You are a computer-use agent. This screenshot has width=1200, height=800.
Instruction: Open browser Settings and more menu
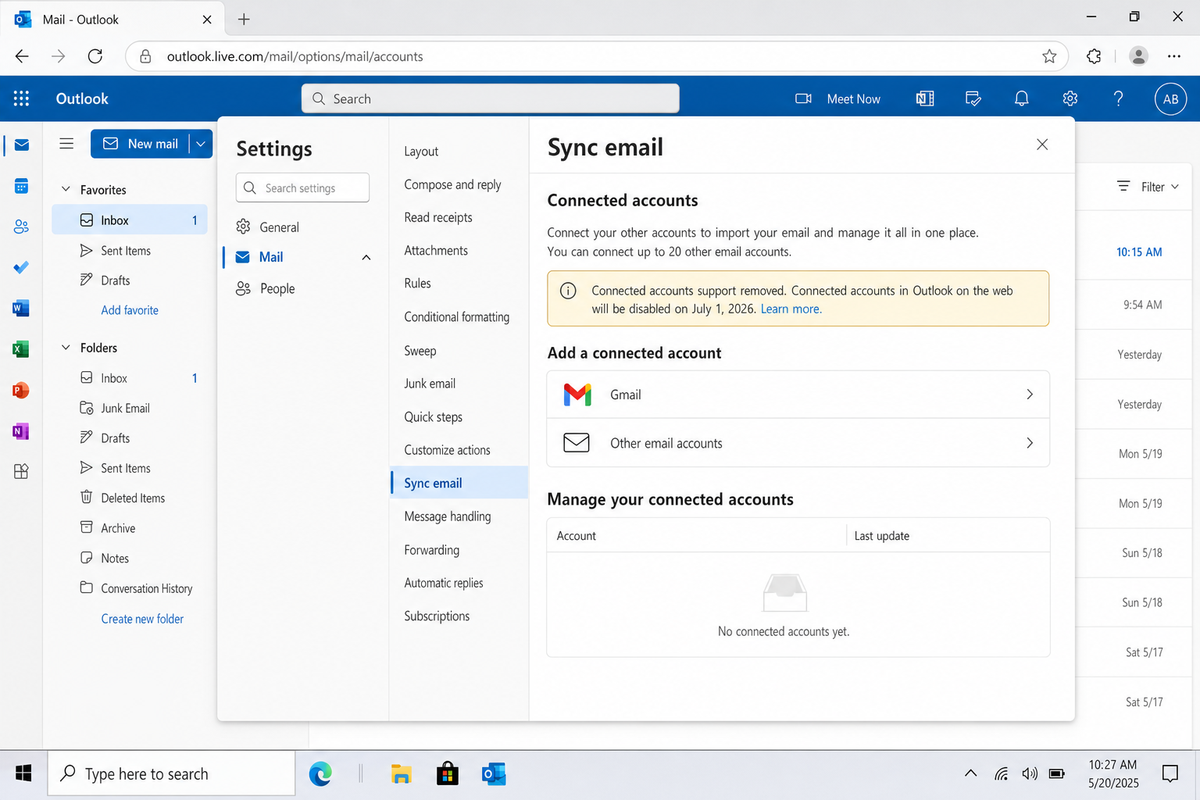(x=1173, y=56)
